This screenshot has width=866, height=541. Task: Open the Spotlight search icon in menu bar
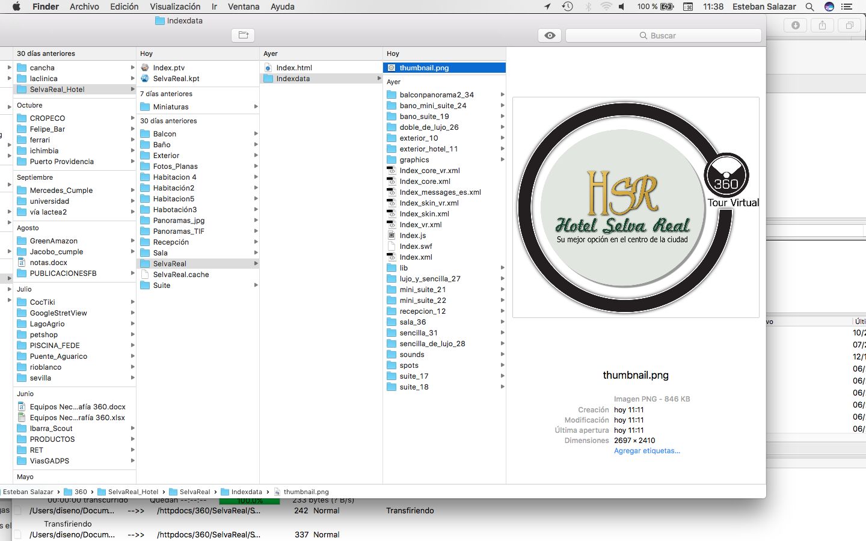click(809, 7)
